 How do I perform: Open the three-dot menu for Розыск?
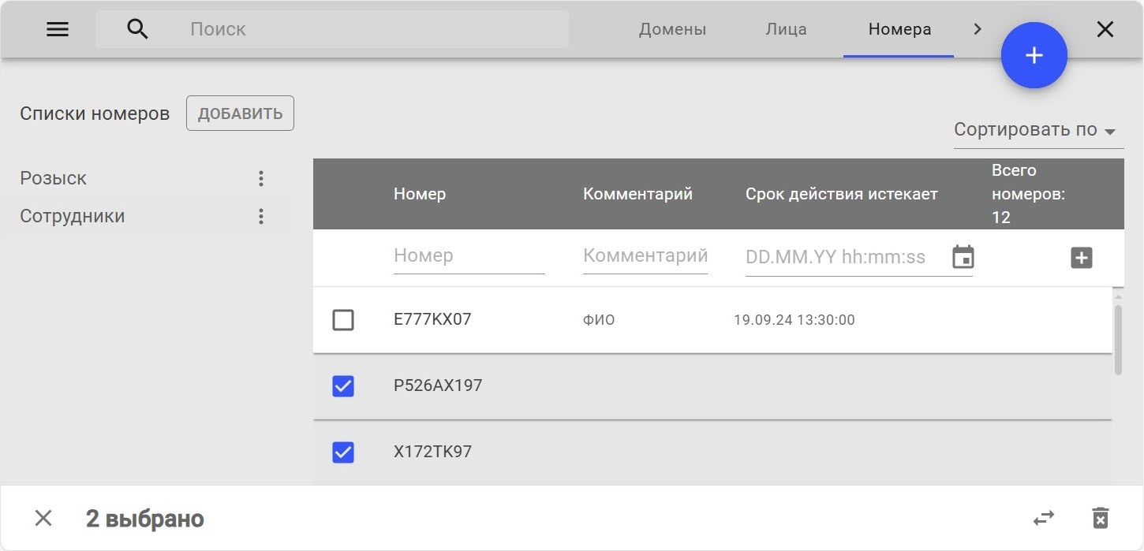pyautogui.click(x=261, y=179)
